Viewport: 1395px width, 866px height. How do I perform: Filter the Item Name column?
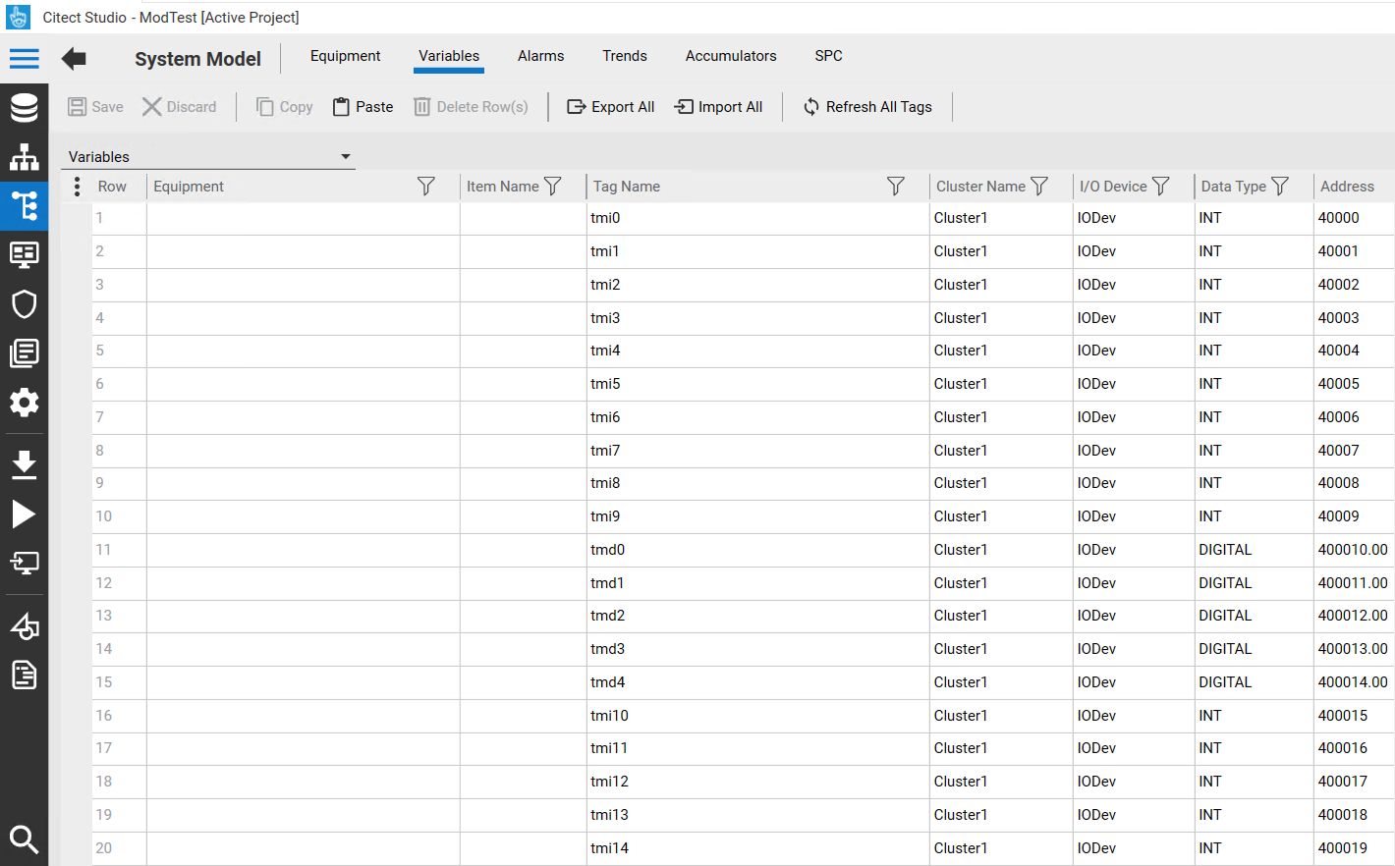(553, 187)
